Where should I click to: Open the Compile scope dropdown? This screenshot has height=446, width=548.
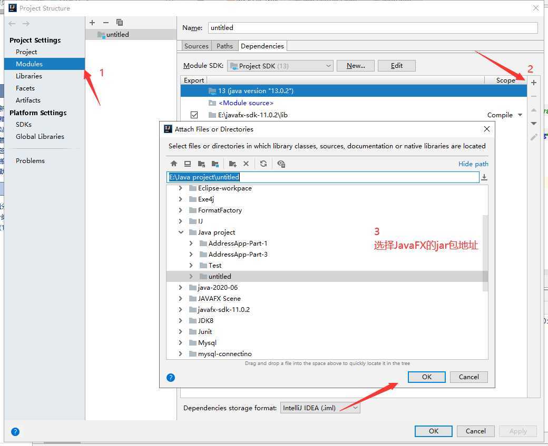tap(520, 115)
